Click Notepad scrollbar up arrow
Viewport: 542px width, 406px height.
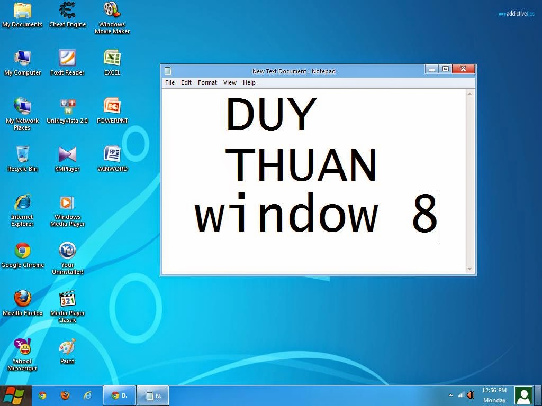pyautogui.click(x=469, y=93)
